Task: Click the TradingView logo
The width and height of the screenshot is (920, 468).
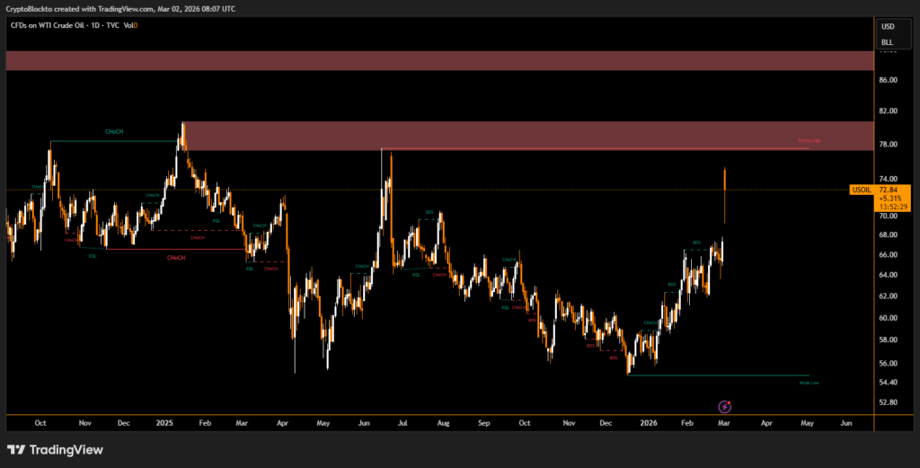Action: [55, 449]
